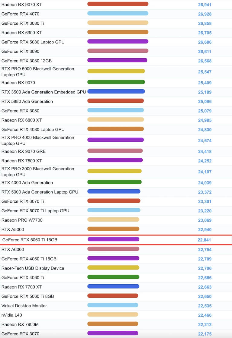Click Radeon RX 7900M entry
232x338 pixels.
[x=20, y=325]
